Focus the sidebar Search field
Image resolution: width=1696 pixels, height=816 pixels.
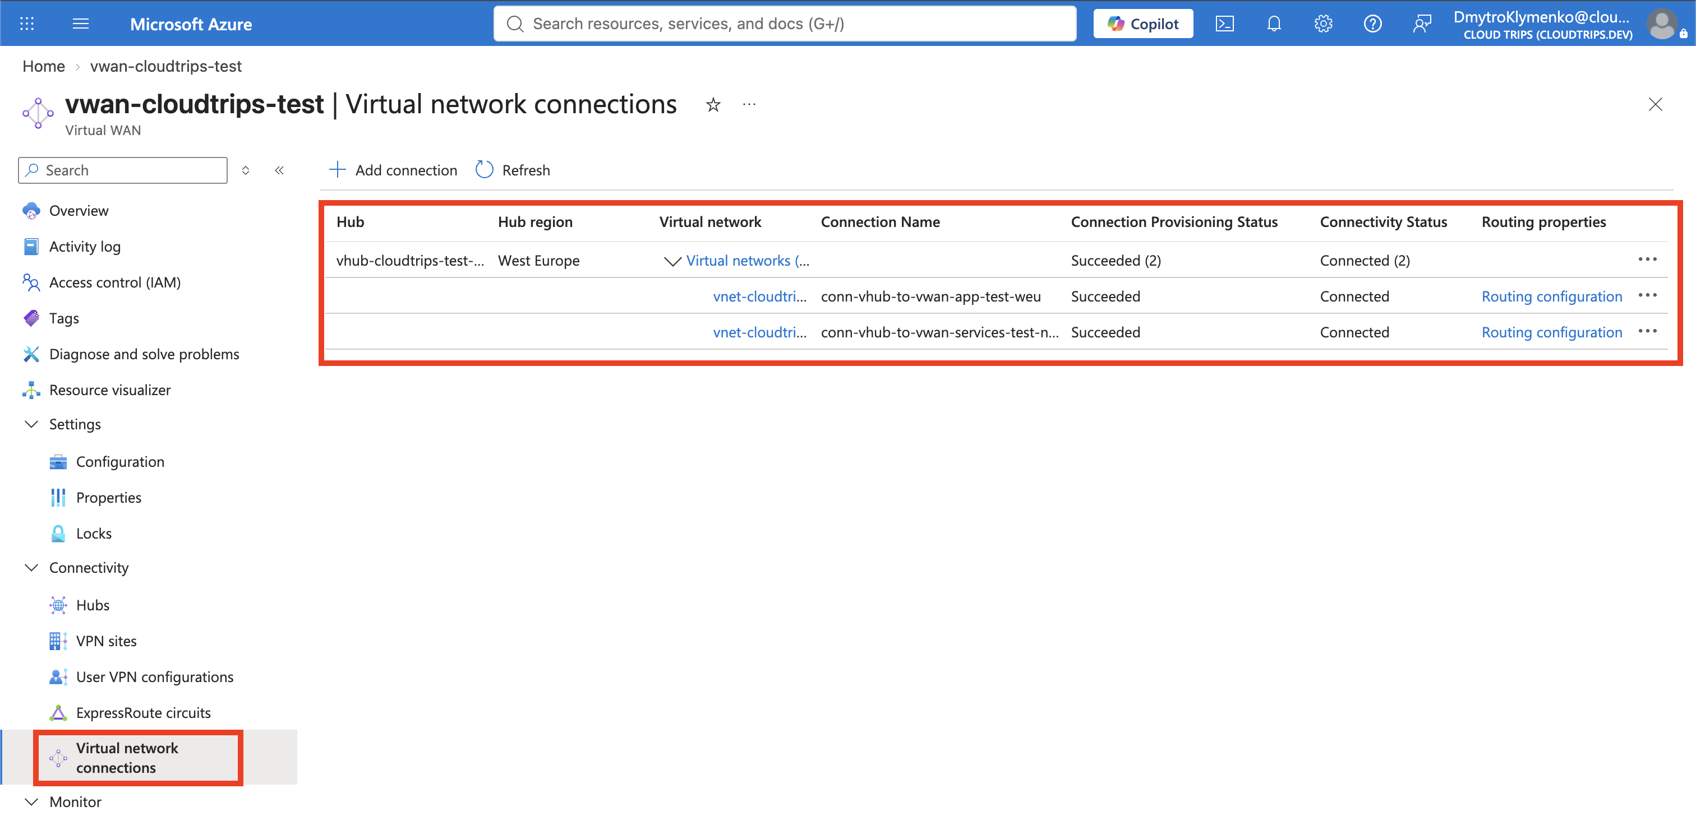(x=123, y=170)
